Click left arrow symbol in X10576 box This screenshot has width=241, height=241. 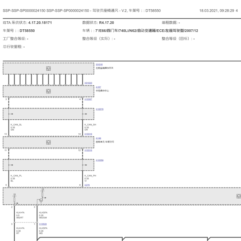click(11, 114)
